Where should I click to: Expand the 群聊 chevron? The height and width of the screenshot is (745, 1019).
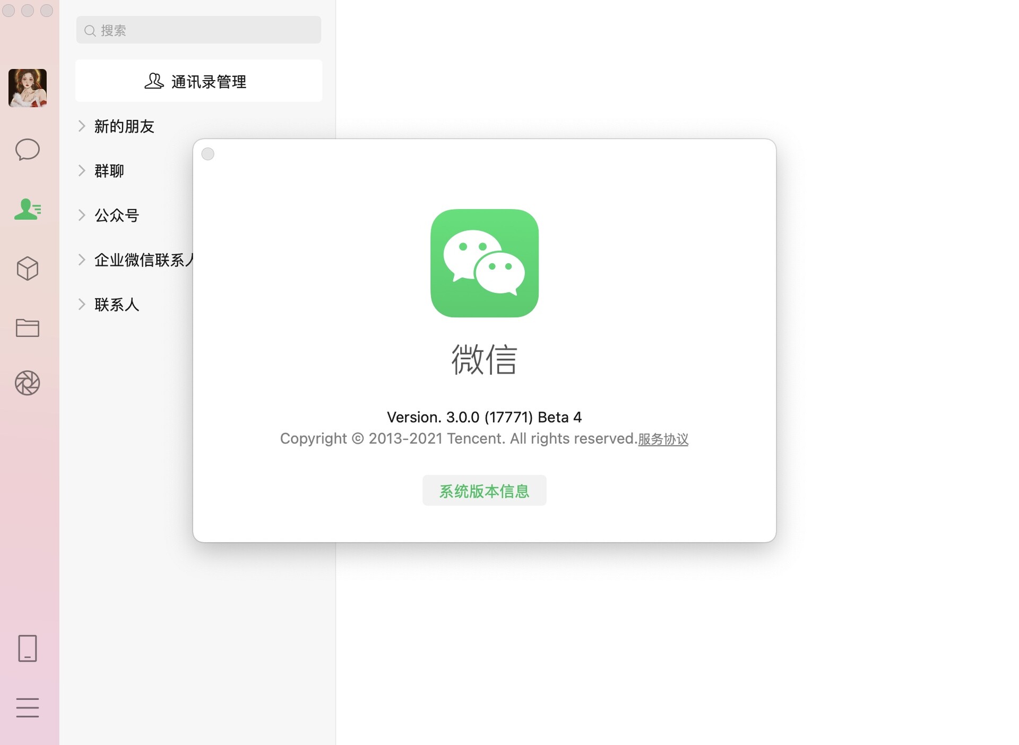82,170
